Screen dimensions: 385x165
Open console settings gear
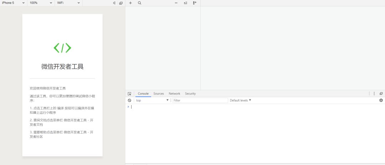381,100
